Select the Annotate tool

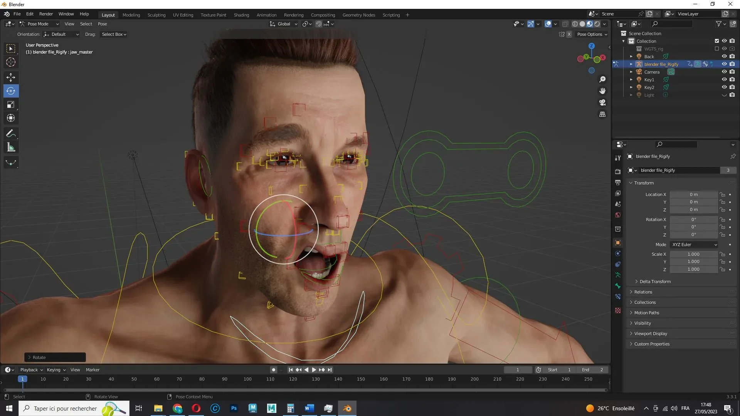11,134
